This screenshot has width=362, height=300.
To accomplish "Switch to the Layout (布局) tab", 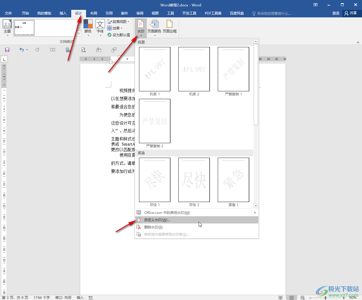I will point(94,13).
